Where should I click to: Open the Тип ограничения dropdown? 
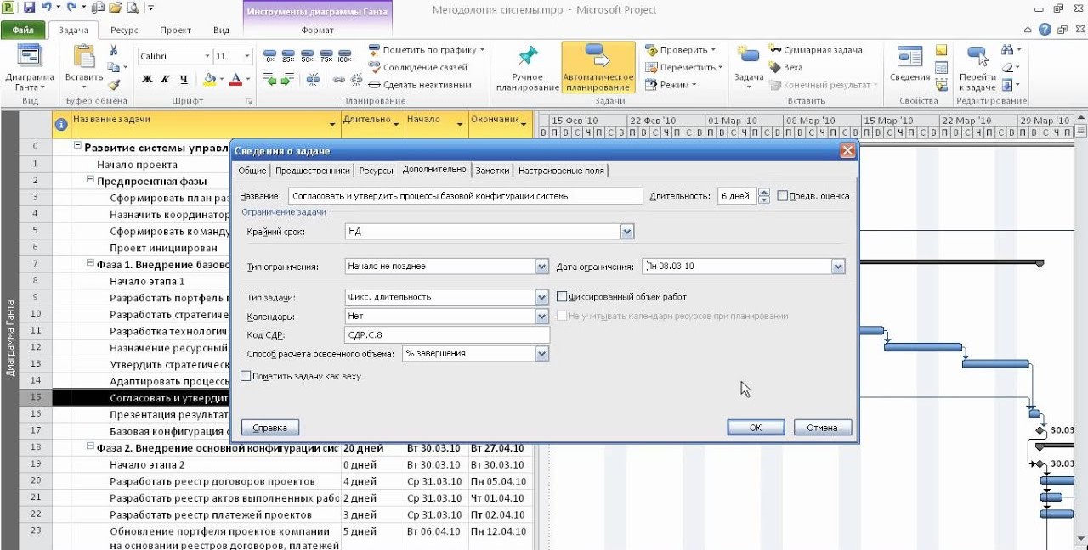[541, 266]
